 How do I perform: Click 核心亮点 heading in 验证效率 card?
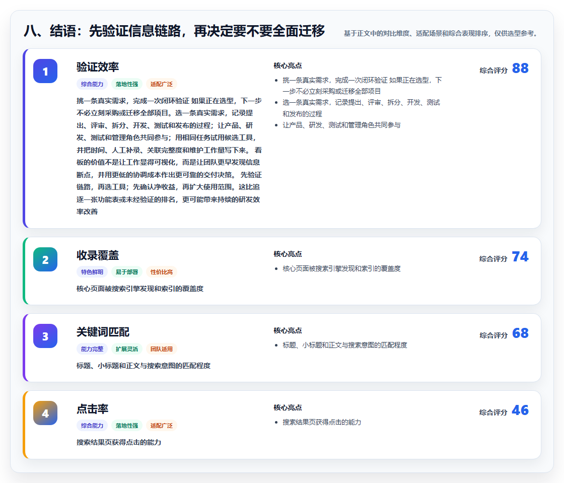[x=288, y=66]
